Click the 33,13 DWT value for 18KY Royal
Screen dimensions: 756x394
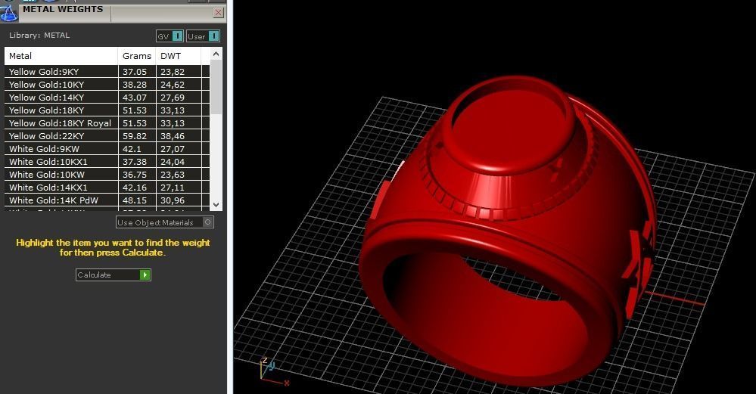tap(173, 123)
